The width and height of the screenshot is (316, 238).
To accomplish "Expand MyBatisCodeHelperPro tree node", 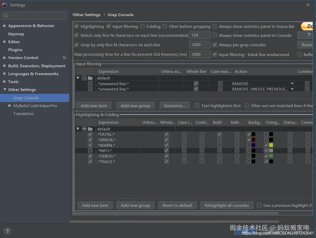I will [10, 106].
